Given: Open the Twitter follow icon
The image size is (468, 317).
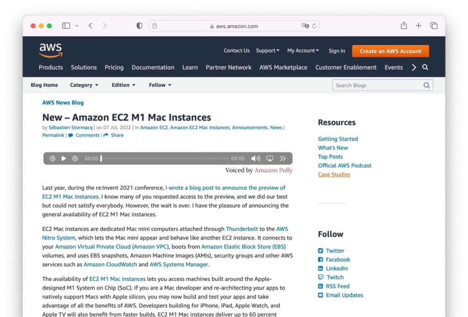Looking at the screenshot, I should 321,250.
